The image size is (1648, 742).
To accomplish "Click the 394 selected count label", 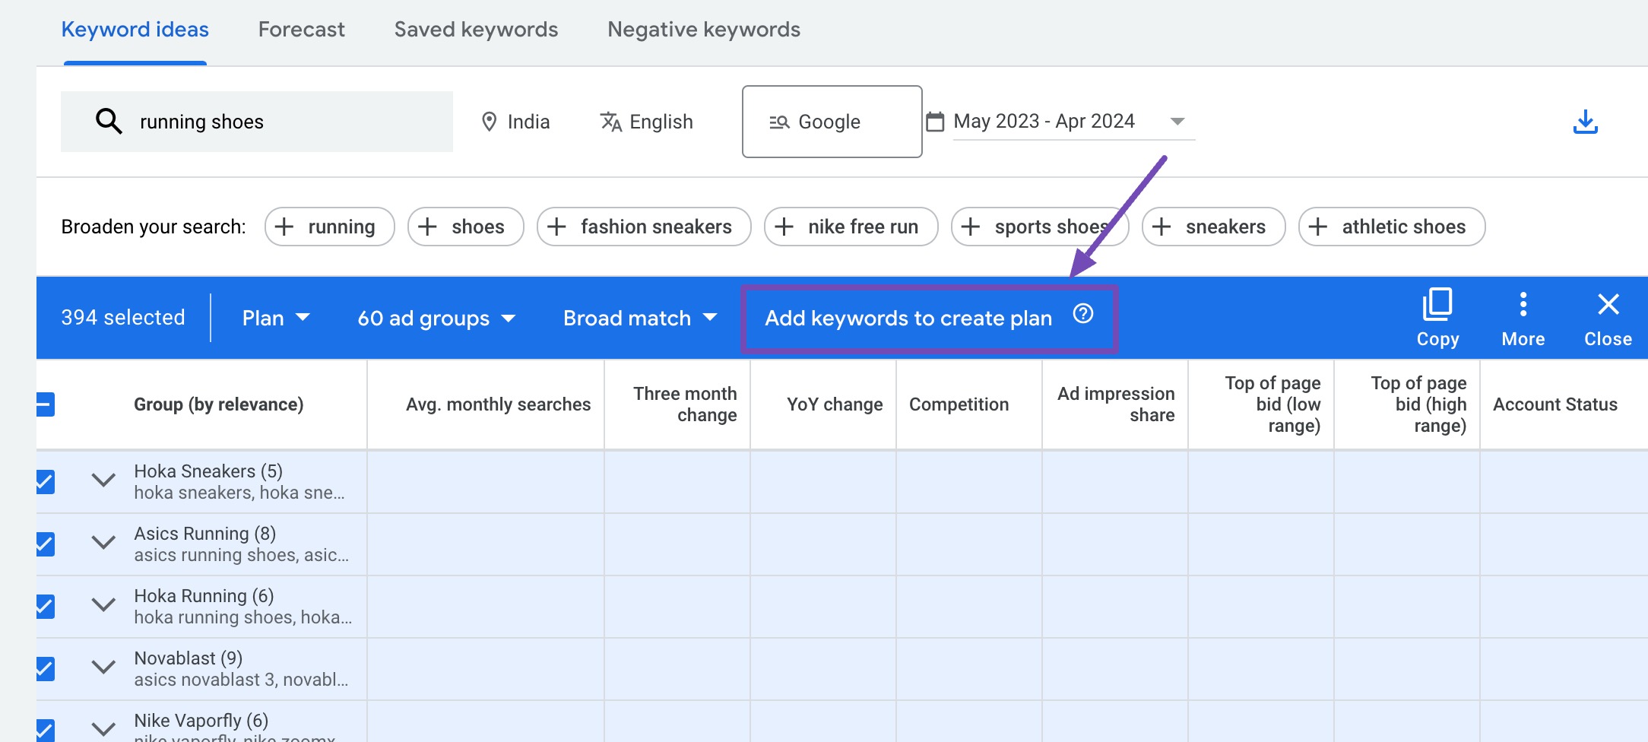I will 122,318.
